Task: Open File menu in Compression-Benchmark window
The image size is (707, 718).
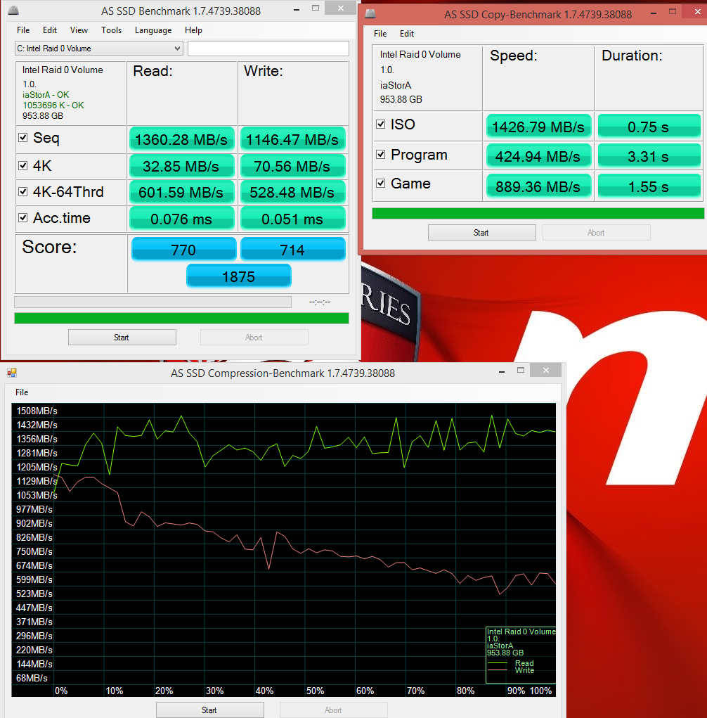Action: [x=22, y=392]
